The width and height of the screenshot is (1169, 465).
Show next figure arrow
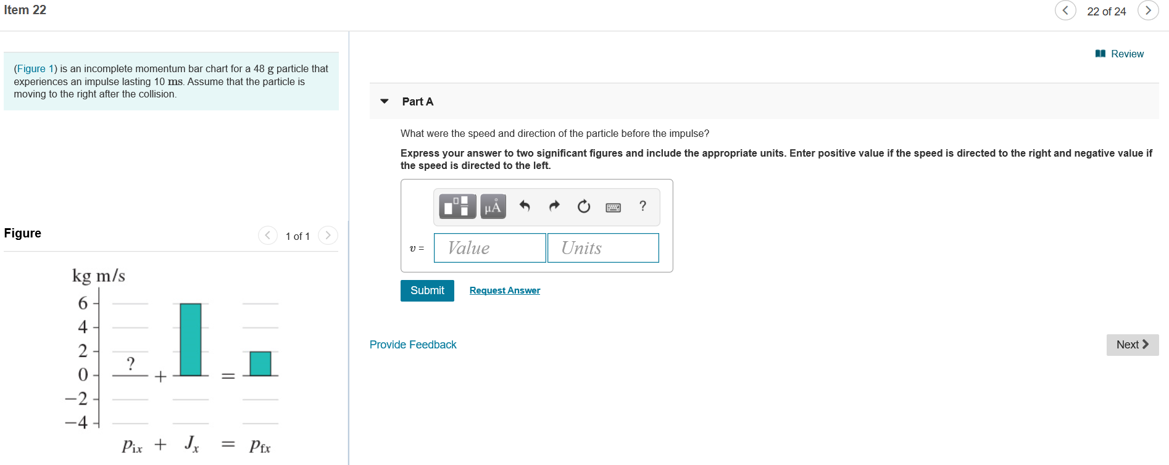click(328, 235)
